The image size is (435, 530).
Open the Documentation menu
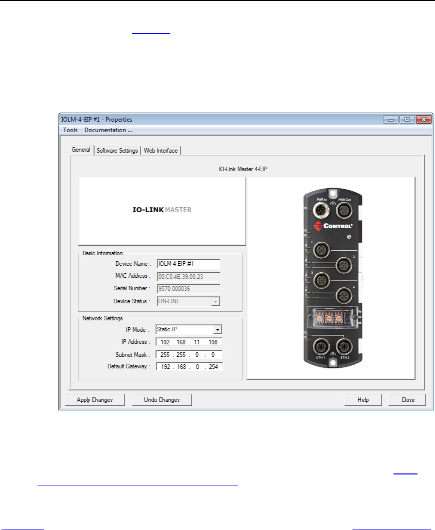(x=108, y=130)
